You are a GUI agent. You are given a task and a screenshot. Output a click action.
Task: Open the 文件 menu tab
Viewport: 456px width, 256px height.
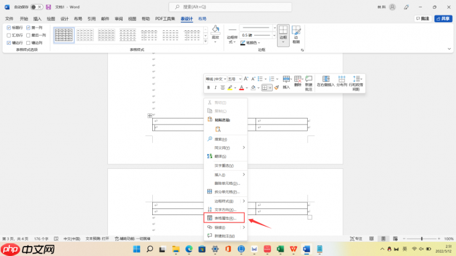9,19
